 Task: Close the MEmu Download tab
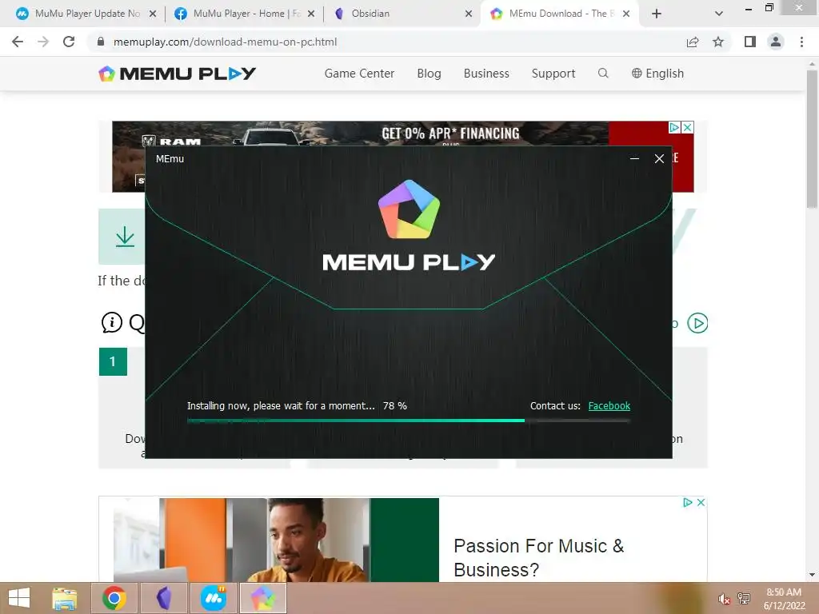[x=626, y=14]
